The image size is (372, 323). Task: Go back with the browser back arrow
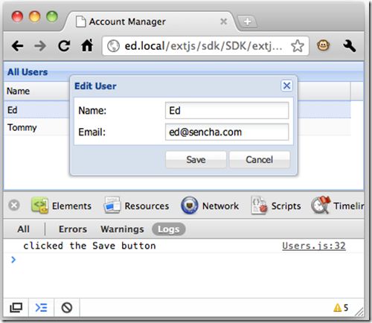click(x=17, y=46)
